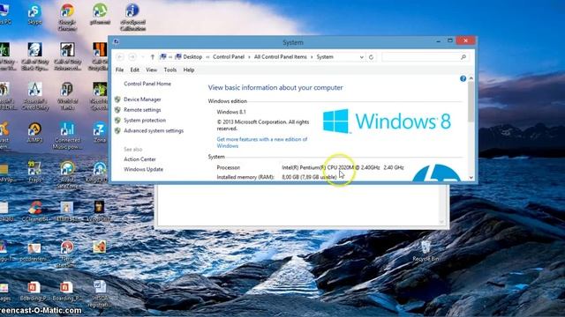The height and width of the screenshot is (317, 565).
Task: Click the Control Panel breadcrumb
Action: pos(229,56)
